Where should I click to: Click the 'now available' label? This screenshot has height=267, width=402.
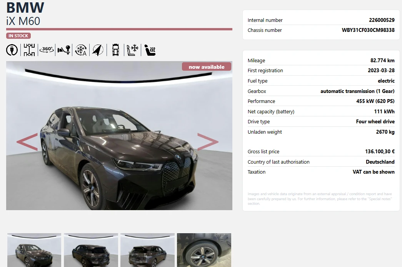pyautogui.click(x=207, y=67)
